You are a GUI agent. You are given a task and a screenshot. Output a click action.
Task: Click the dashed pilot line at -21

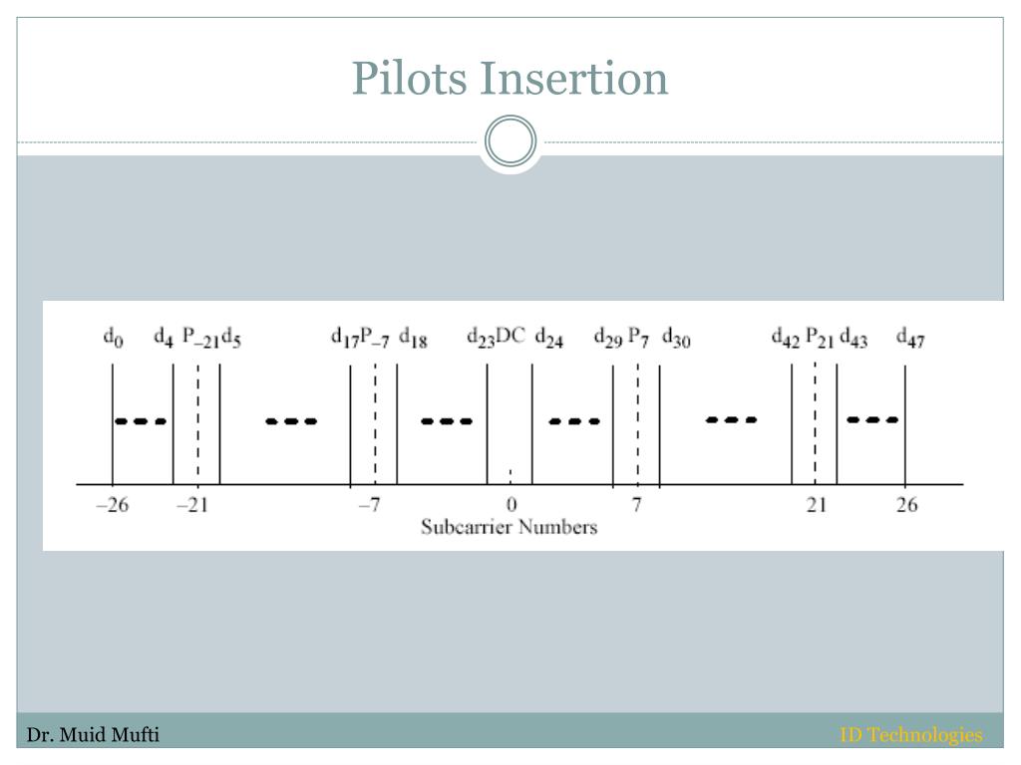coord(198,421)
